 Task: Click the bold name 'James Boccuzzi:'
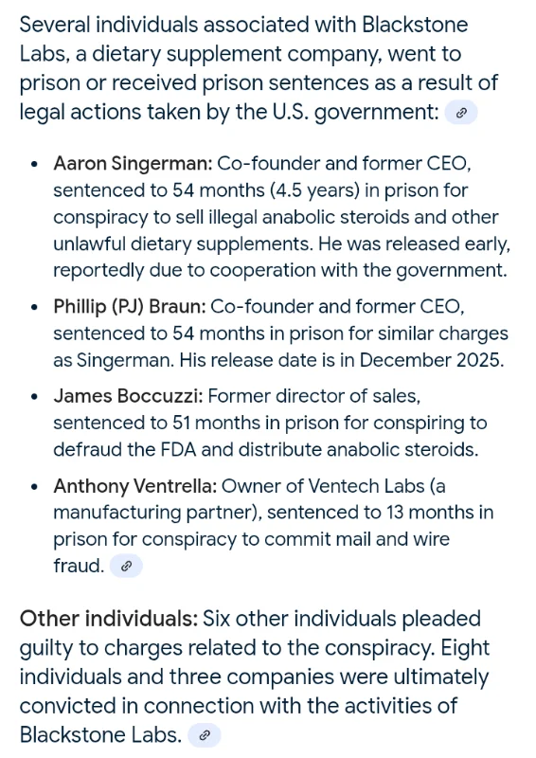click(128, 396)
